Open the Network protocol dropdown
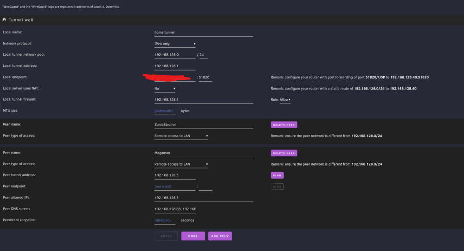Viewport: 464px width, 251px height. pos(175,44)
